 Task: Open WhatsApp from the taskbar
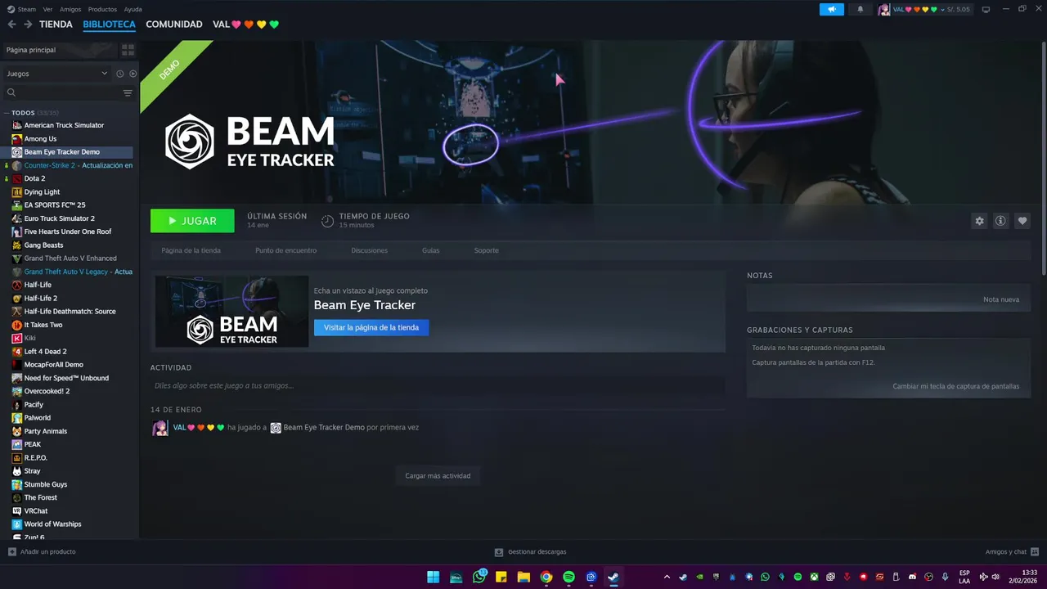point(479,577)
